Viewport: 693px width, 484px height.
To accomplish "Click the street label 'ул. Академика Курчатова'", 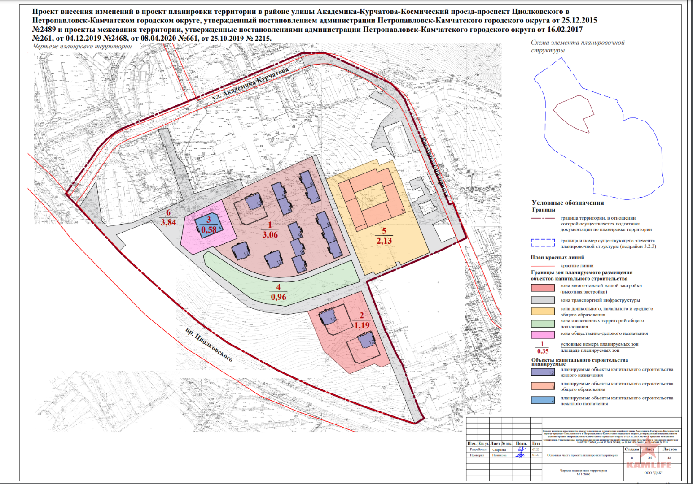I will pos(250,83).
